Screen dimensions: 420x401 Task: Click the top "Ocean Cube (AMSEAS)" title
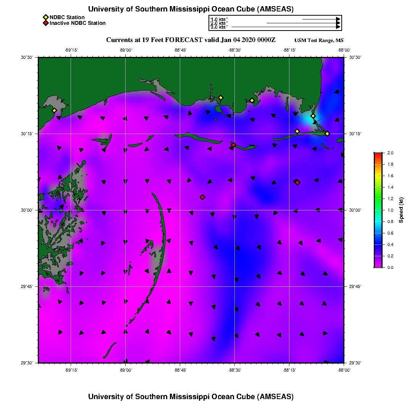(x=191, y=9)
